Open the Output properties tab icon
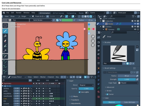 coord(99,46)
